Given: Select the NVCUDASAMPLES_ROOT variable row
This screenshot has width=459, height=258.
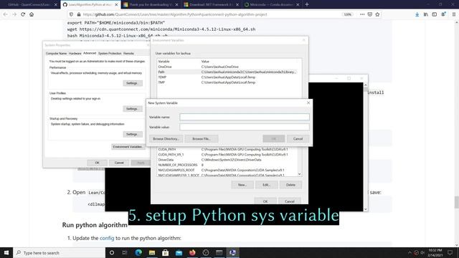Looking at the screenshot, I should point(227,170).
